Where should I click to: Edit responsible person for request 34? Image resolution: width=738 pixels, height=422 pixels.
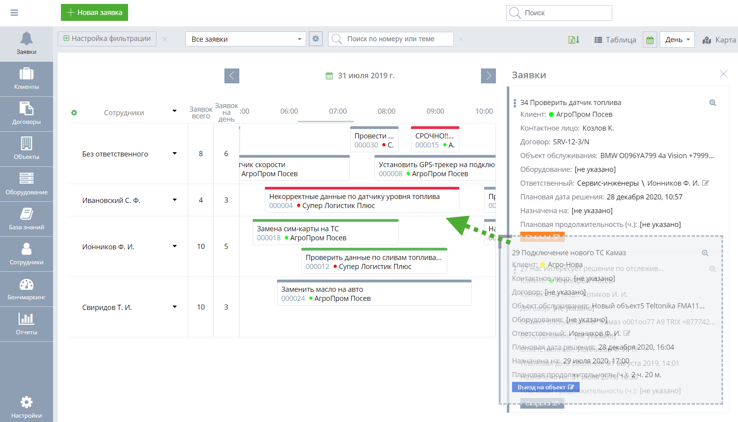(x=705, y=183)
